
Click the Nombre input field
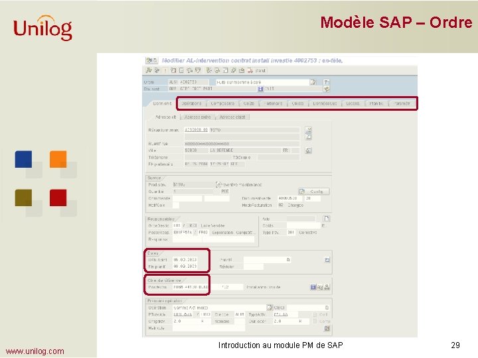pyautogui.click(x=240, y=322)
